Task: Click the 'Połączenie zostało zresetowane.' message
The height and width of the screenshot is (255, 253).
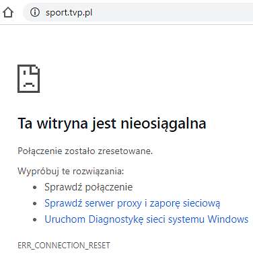Action: tap(85, 151)
